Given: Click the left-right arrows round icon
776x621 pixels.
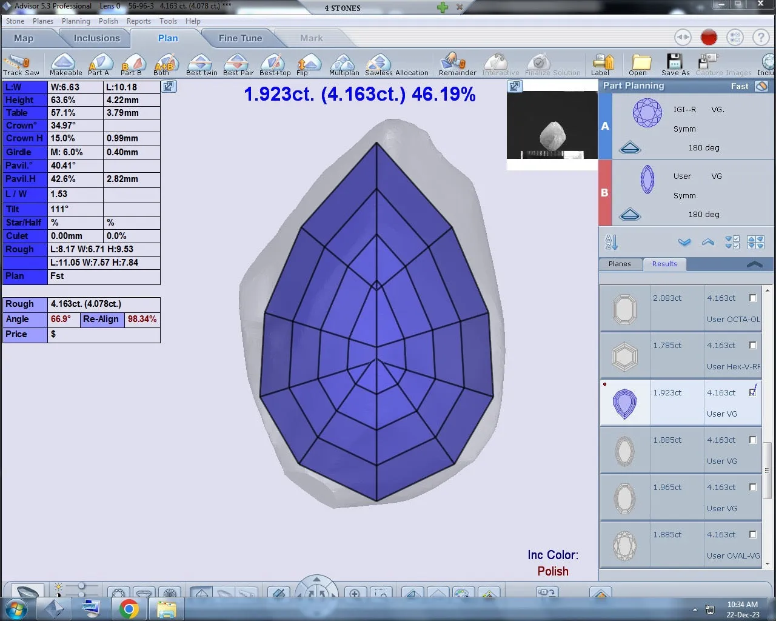Looking at the screenshot, I should coord(683,38).
